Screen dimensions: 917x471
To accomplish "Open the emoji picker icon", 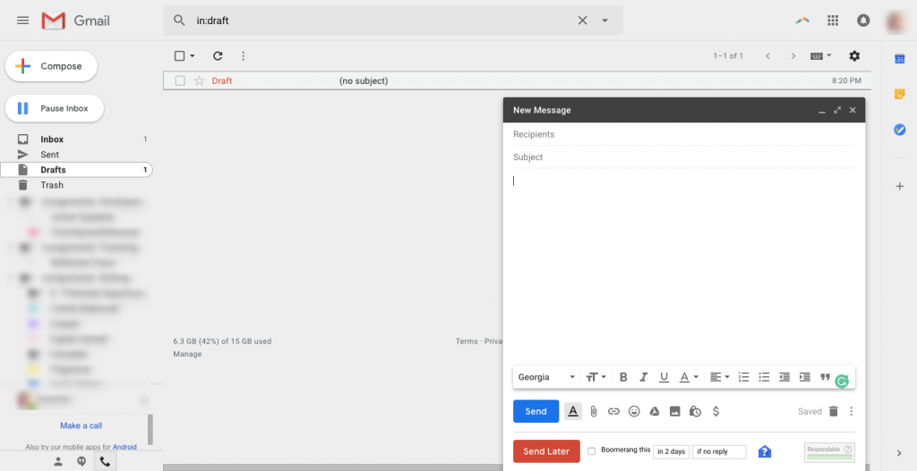I will pos(634,411).
